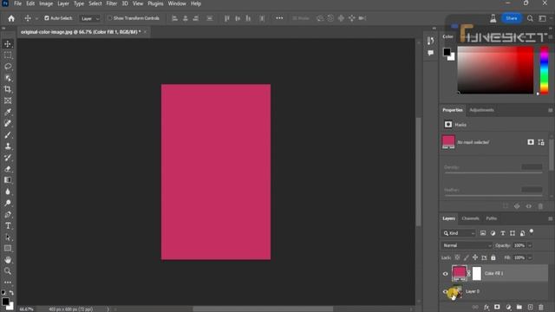Go to the Home screen icon
The width and height of the screenshot is (555, 312).
(x=11, y=18)
